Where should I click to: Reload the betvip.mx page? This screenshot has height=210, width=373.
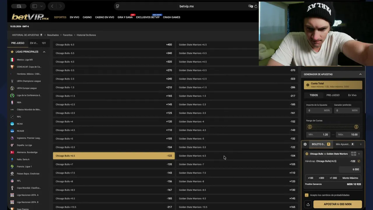click(256, 6)
